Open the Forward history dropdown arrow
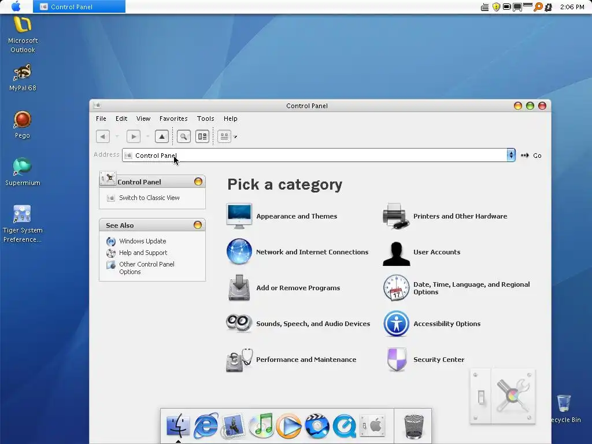The height and width of the screenshot is (444, 592). [147, 136]
